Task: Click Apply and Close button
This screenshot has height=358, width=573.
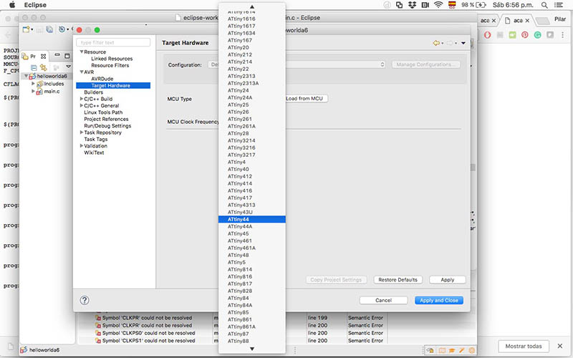Action: pyautogui.click(x=438, y=300)
